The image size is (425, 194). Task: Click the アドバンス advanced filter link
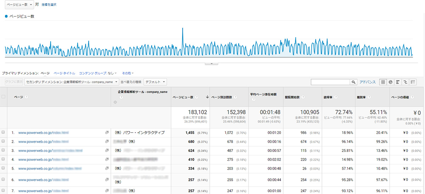(367, 82)
